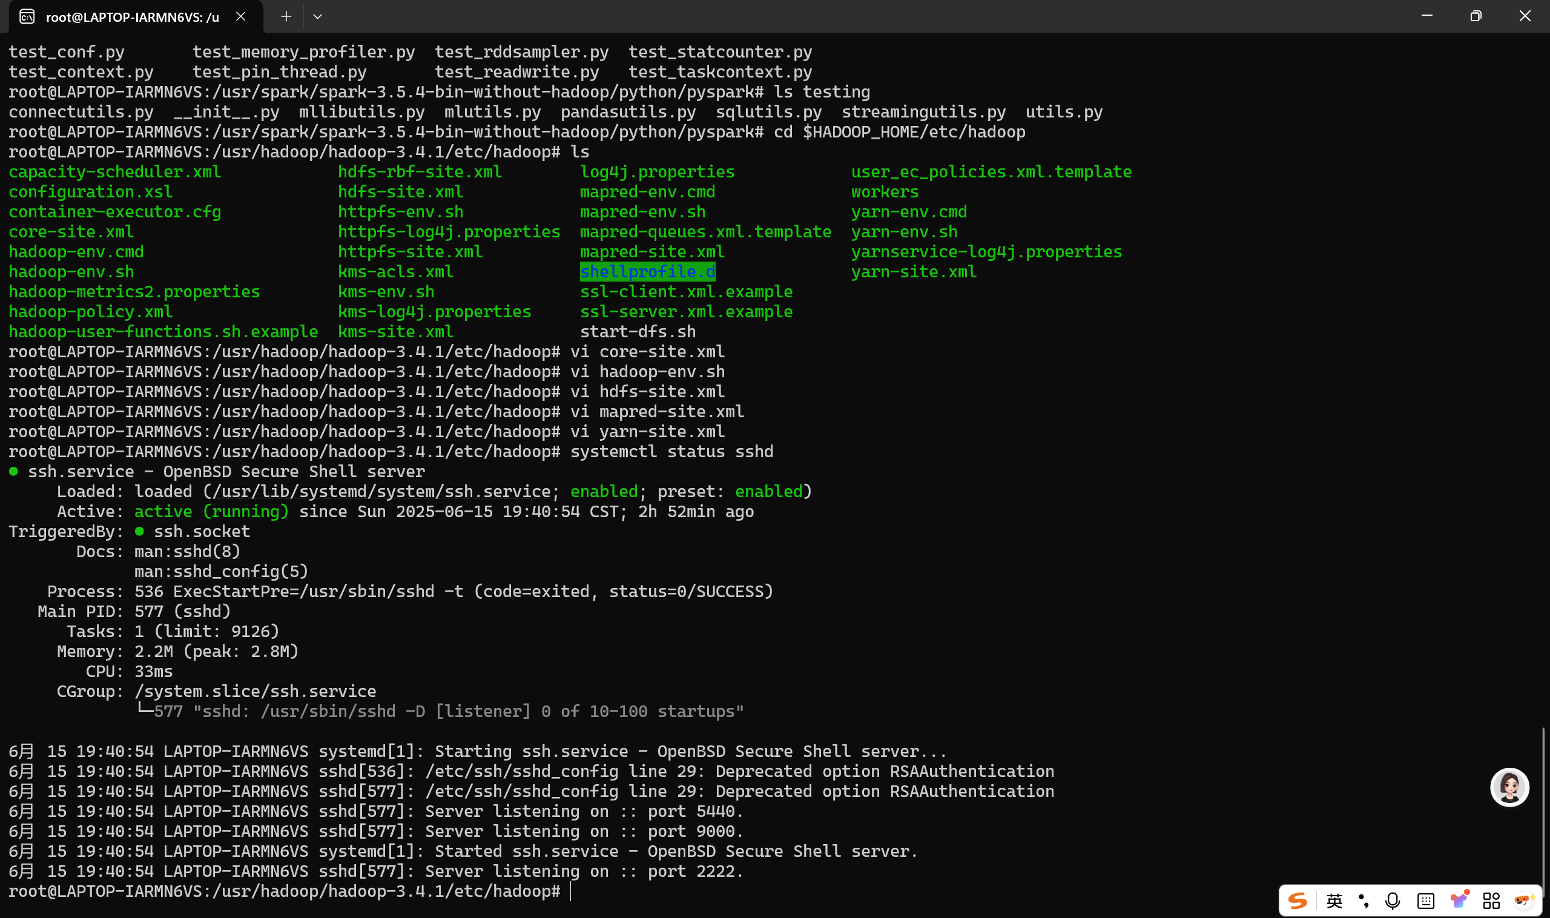This screenshot has width=1550, height=918.
Task: Open the /usr/lib/systemd/system/ssh.service link
Action: point(380,491)
